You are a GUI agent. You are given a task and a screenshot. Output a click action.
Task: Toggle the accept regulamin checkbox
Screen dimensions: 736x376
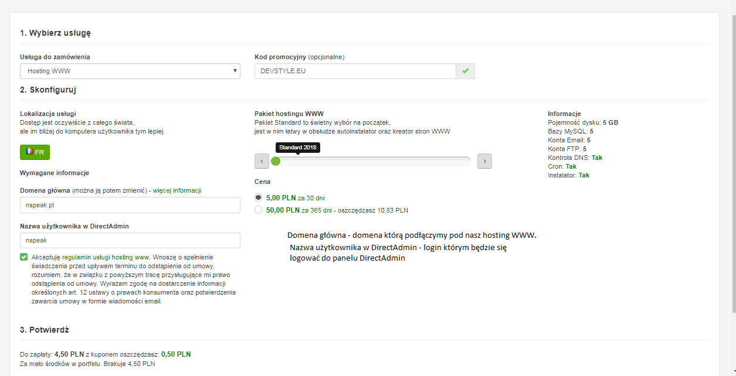pyautogui.click(x=23, y=257)
